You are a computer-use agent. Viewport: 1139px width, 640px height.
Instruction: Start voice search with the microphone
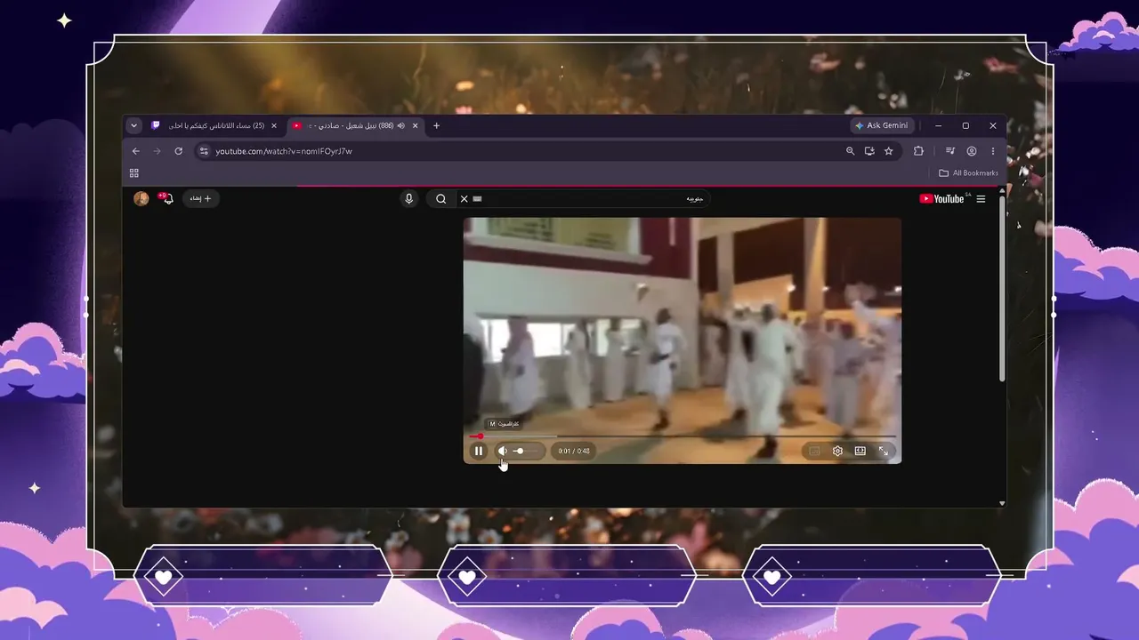[409, 199]
